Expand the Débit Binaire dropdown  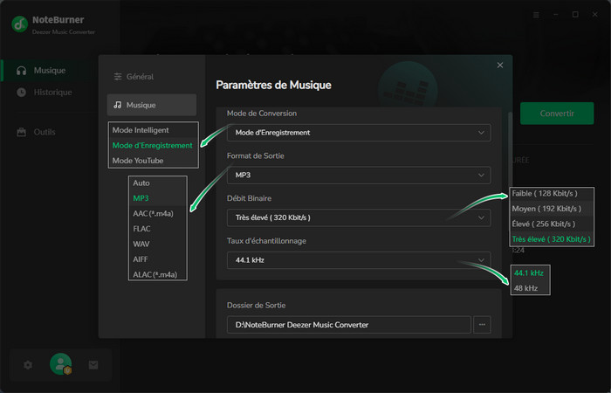359,218
